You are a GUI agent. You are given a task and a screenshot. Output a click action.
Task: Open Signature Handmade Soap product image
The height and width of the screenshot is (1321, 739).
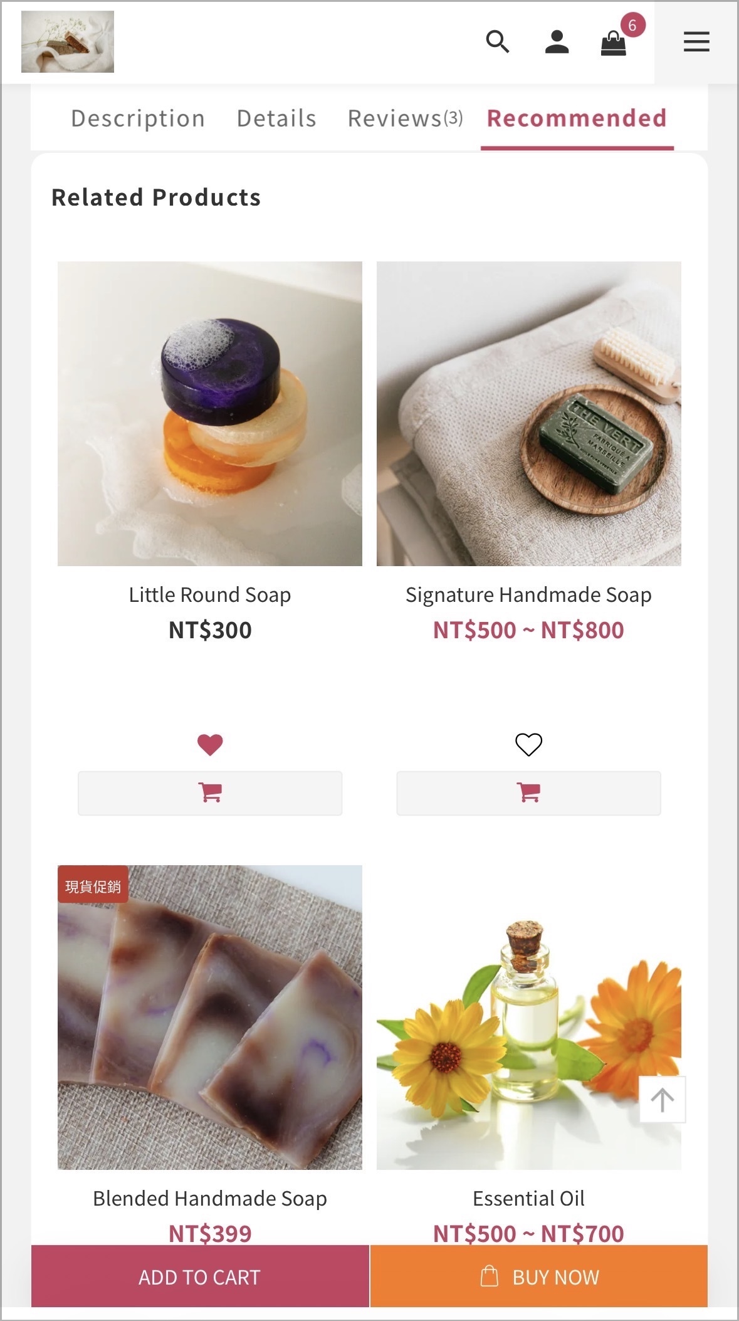pyautogui.click(x=528, y=414)
